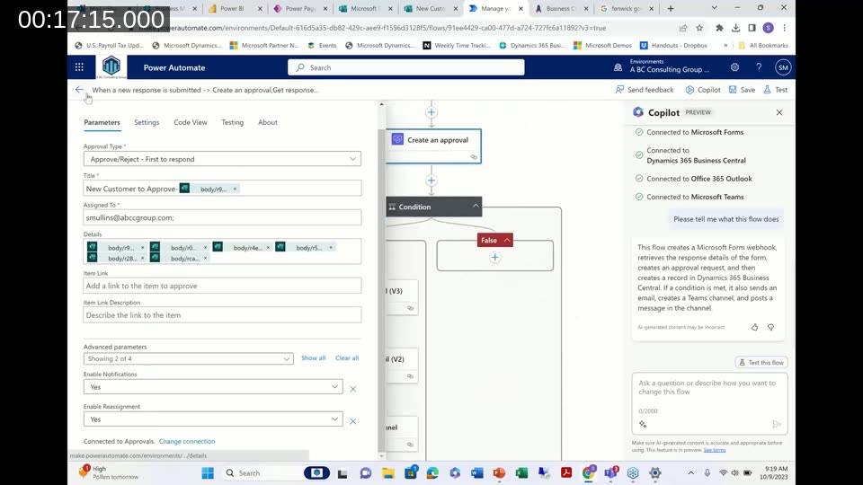This screenshot has width=863, height=485.
Task: Give thumbs down to Copilot answer
Action: point(771,327)
